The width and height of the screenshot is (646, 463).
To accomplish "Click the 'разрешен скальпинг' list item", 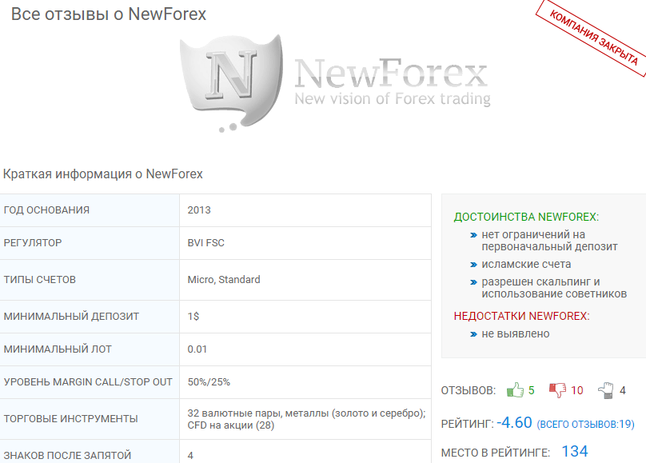I will [x=554, y=288].
